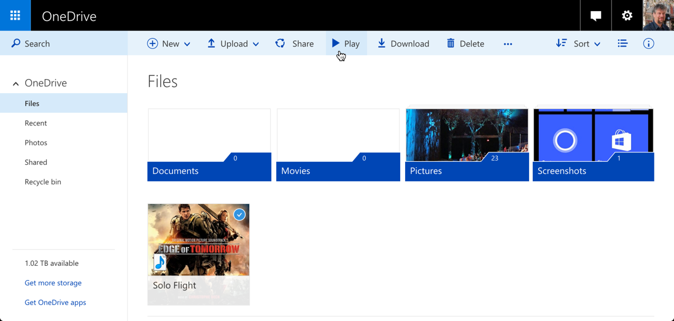Screen dimensions: 674x321
Task: Click the Get more storage link
Action: (x=53, y=283)
